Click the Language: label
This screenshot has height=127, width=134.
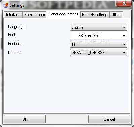(16, 27)
